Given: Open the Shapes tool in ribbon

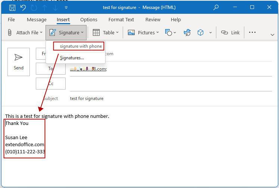Looking at the screenshot, I should point(170,33).
